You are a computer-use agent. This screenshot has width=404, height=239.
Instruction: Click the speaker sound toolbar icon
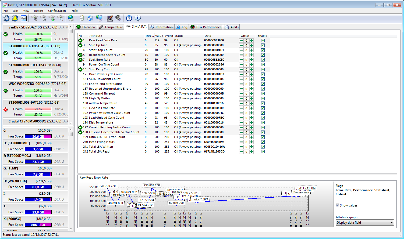pos(118,18)
